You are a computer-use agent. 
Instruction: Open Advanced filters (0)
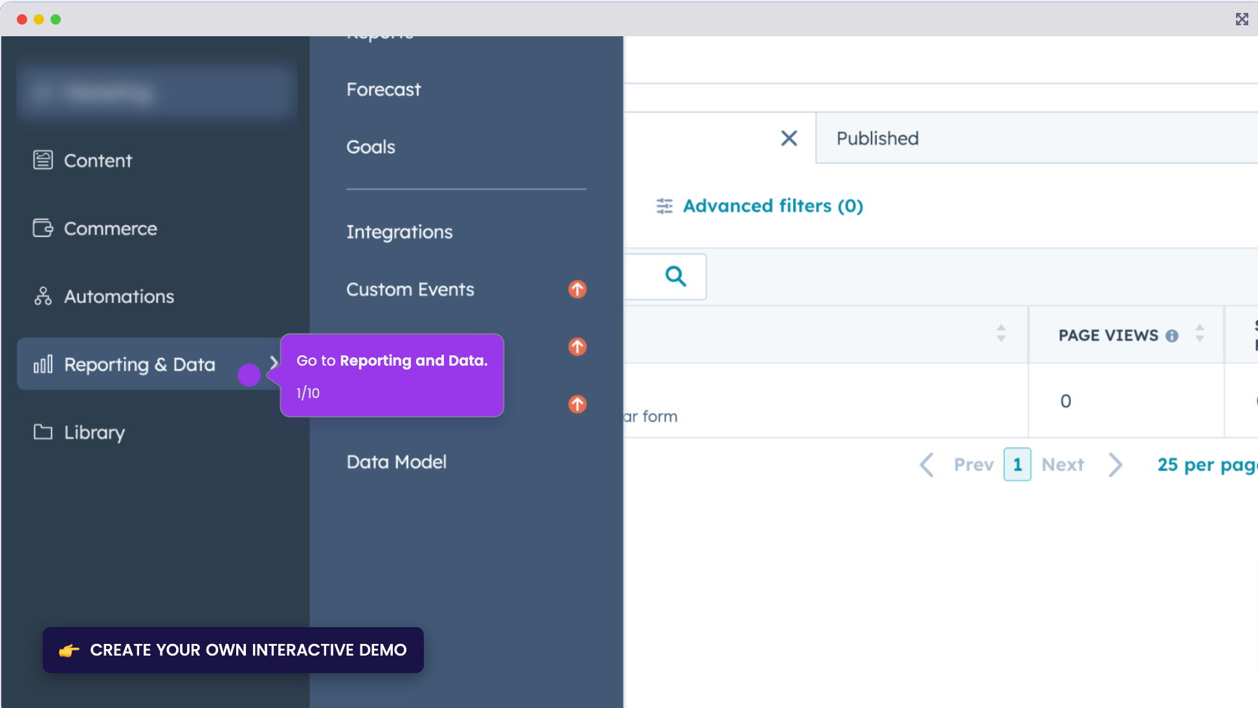point(773,206)
